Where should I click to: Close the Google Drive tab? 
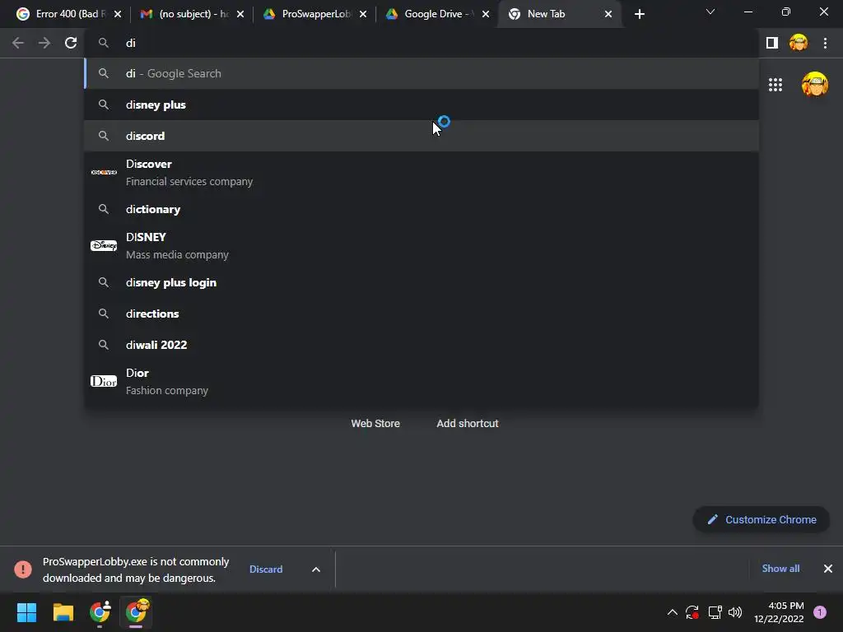486,15
